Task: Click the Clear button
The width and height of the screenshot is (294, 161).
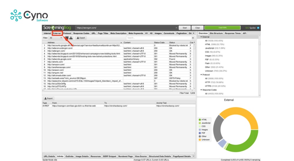Action: [198, 28]
